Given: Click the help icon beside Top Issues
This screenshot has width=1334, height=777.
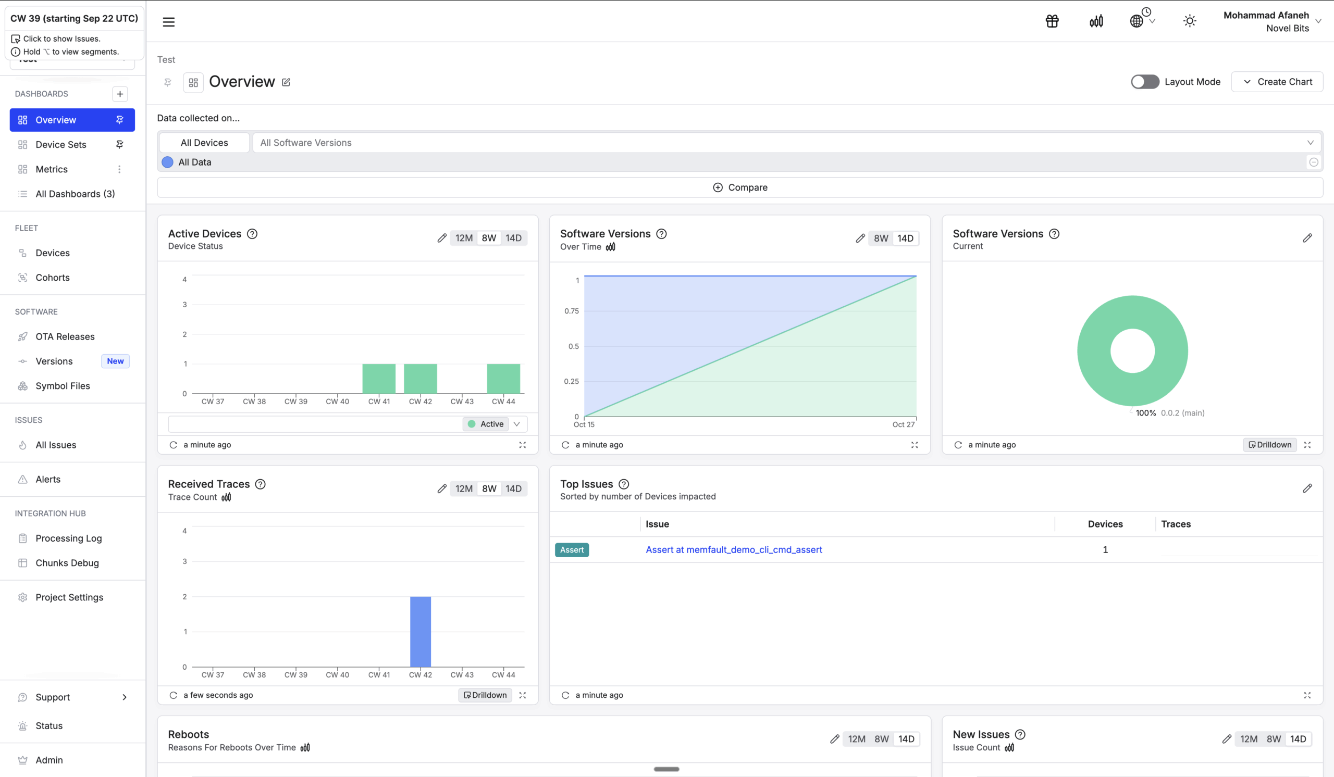Looking at the screenshot, I should [x=624, y=484].
